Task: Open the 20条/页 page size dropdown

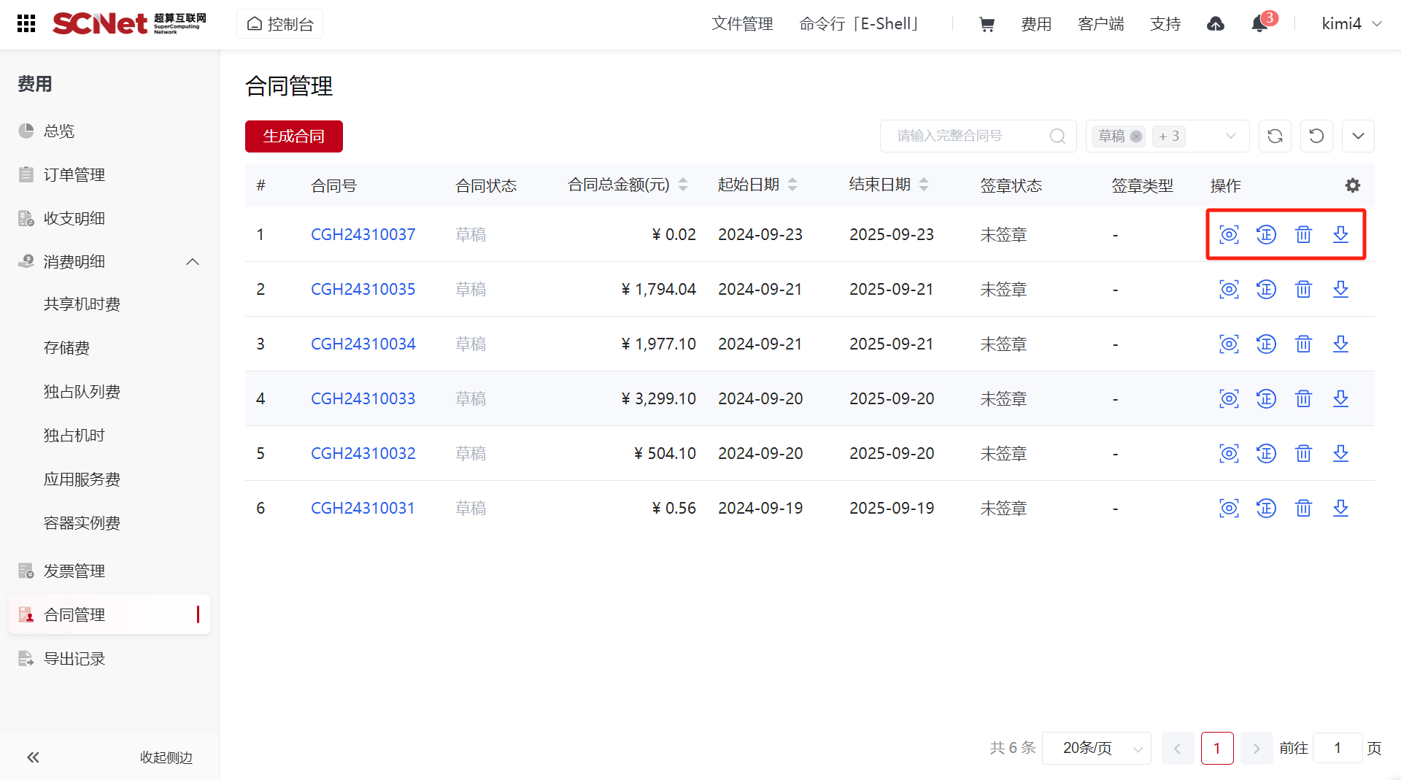Action: 1096,749
